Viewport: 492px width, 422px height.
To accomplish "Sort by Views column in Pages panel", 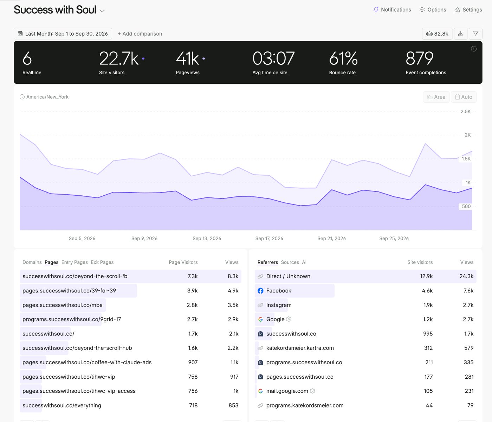I will [232, 262].
